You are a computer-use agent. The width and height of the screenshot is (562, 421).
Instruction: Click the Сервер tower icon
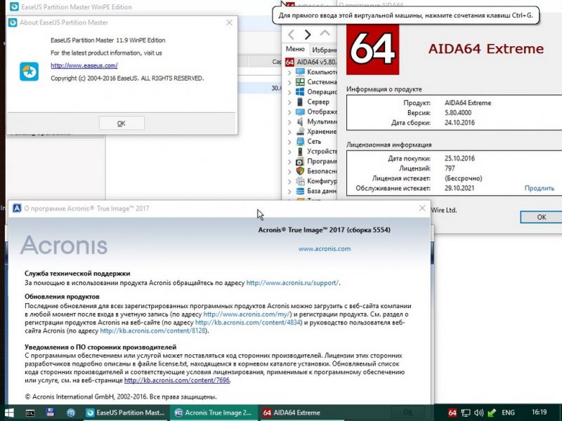tap(300, 102)
